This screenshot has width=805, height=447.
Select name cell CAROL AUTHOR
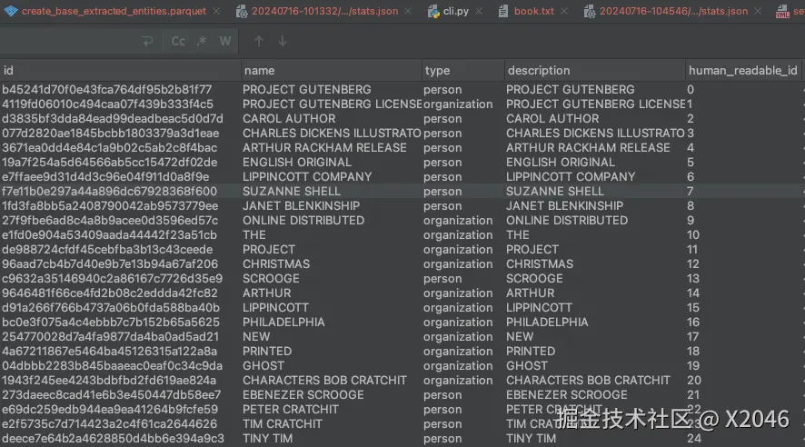[289, 118]
